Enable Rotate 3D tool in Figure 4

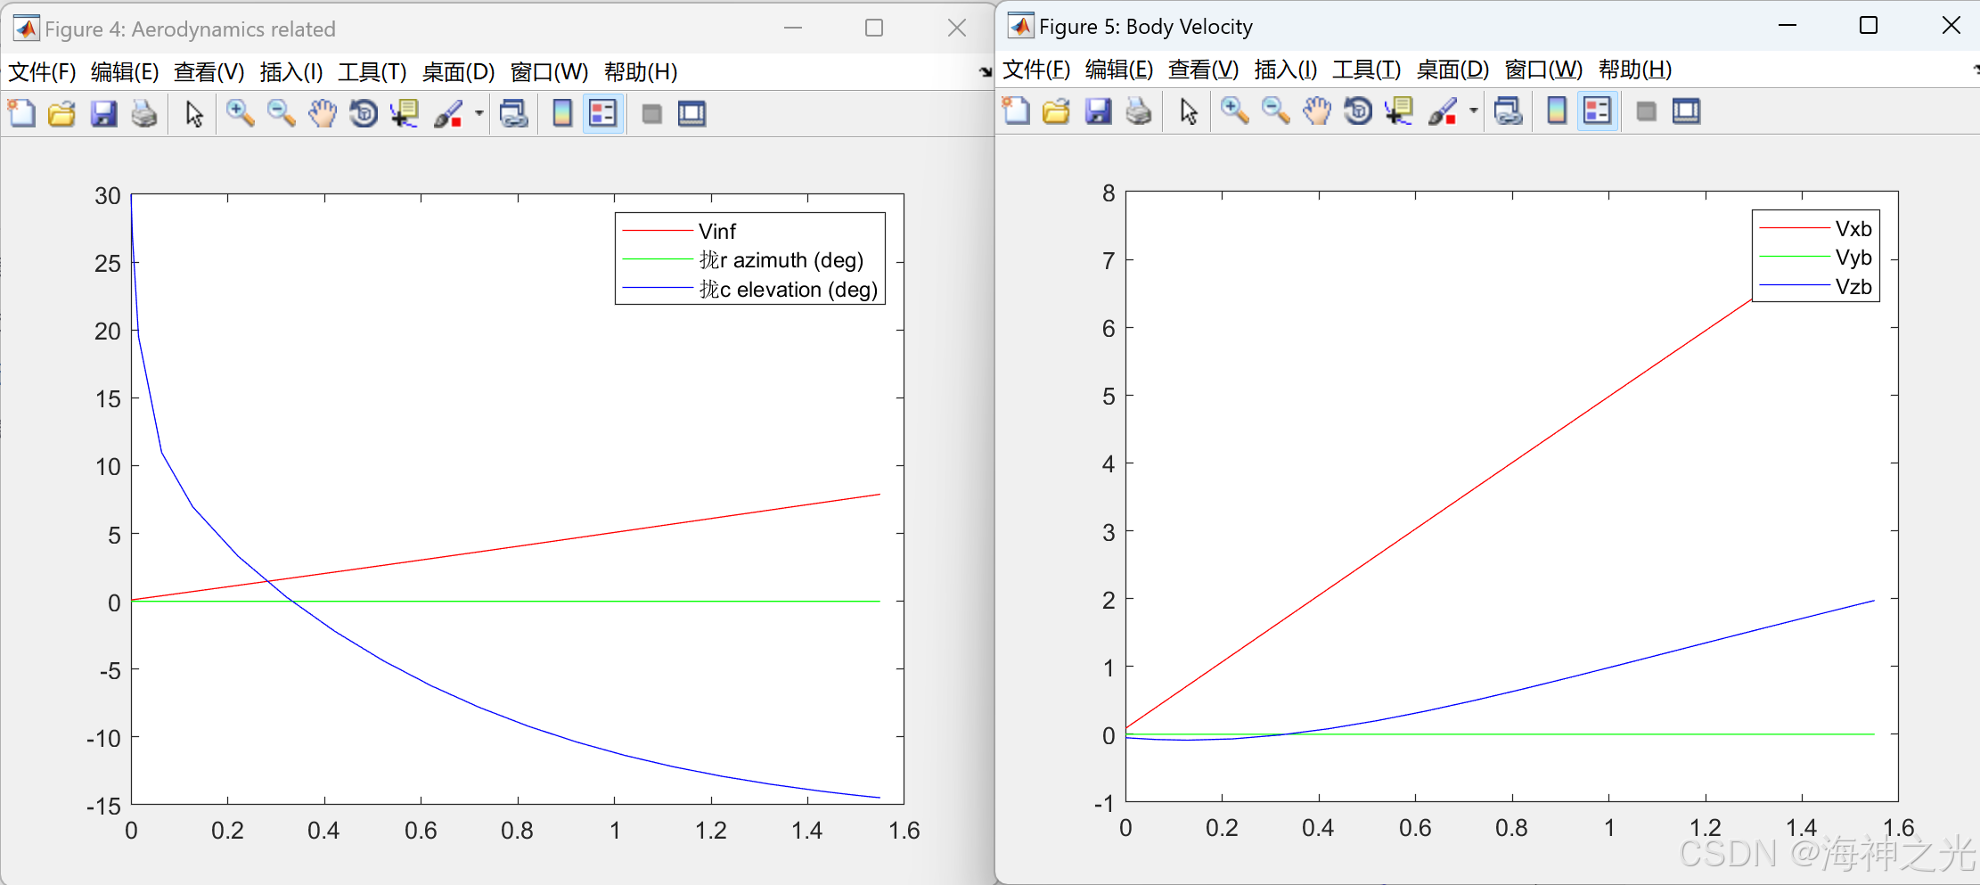point(364,113)
